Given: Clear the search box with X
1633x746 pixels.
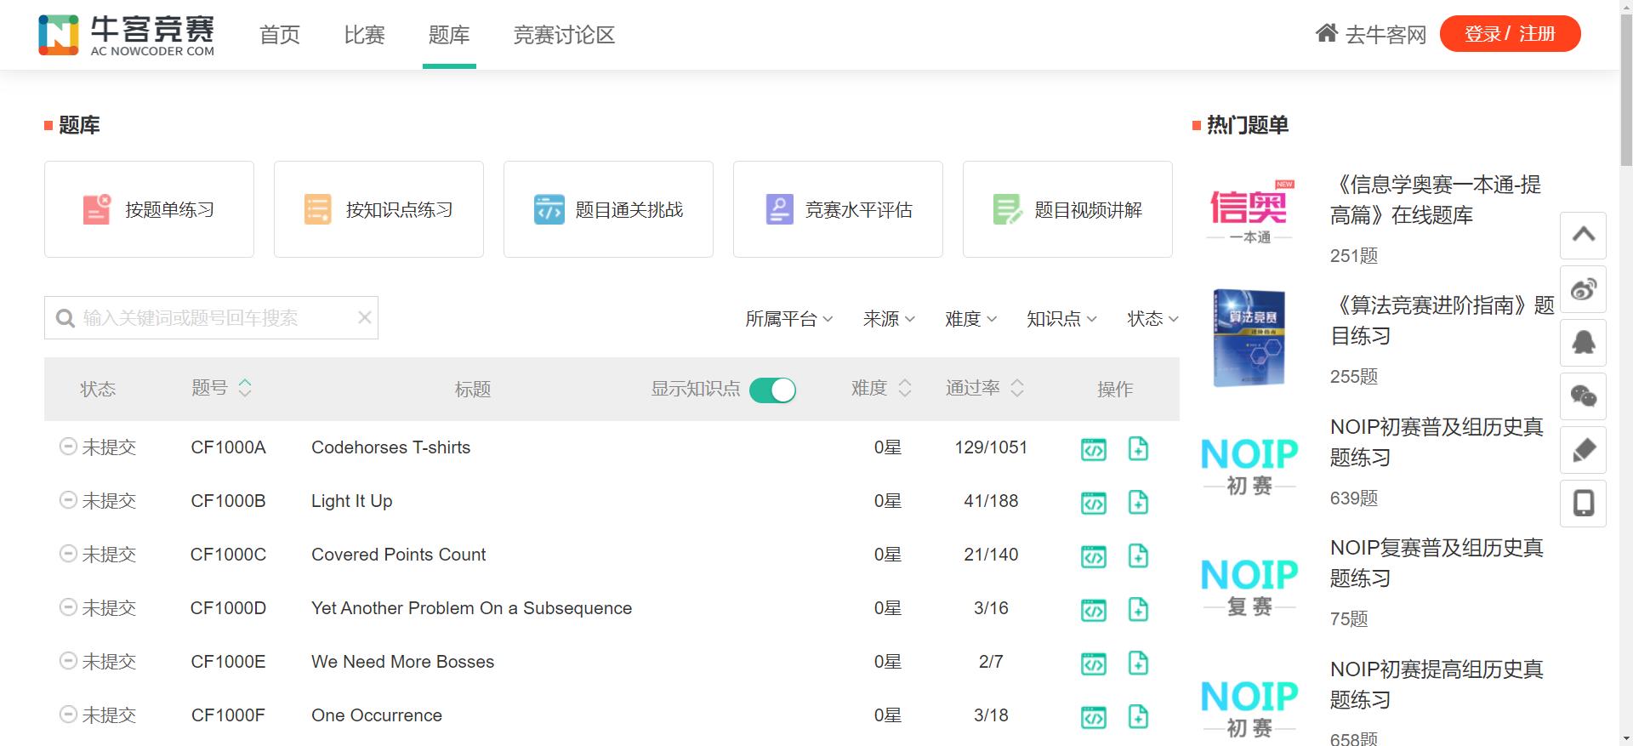Looking at the screenshot, I should [x=365, y=317].
